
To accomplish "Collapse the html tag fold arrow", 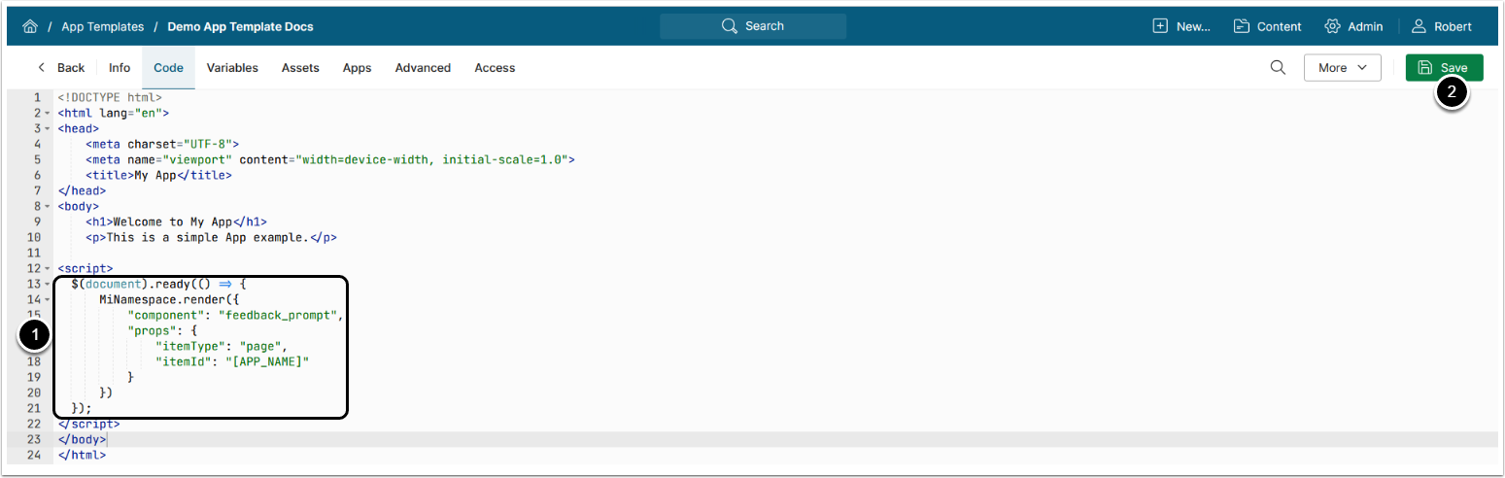I will click(x=47, y=114).
